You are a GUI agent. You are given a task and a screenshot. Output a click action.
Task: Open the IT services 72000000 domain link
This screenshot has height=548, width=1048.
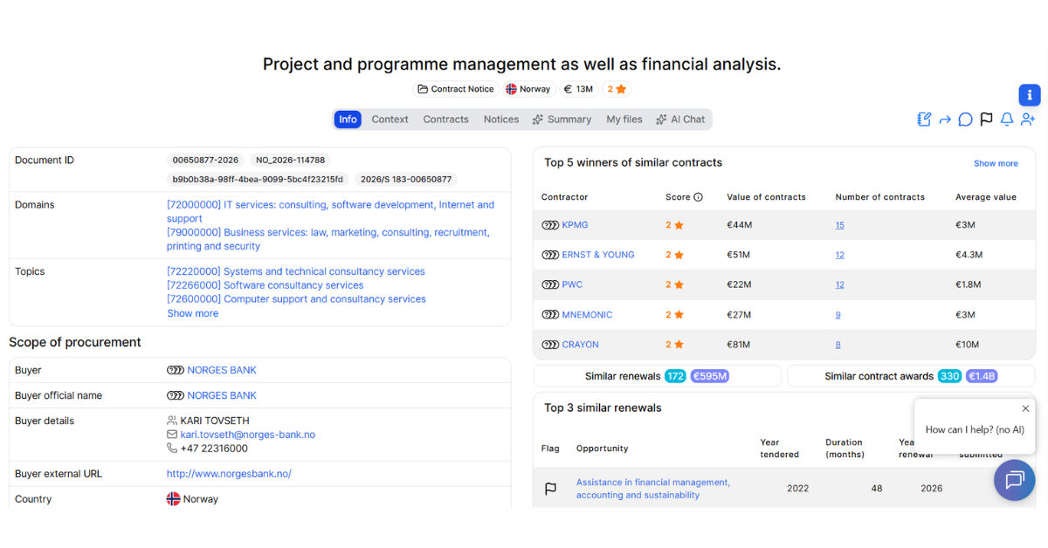pyautogui.click(x=331, y=212)
